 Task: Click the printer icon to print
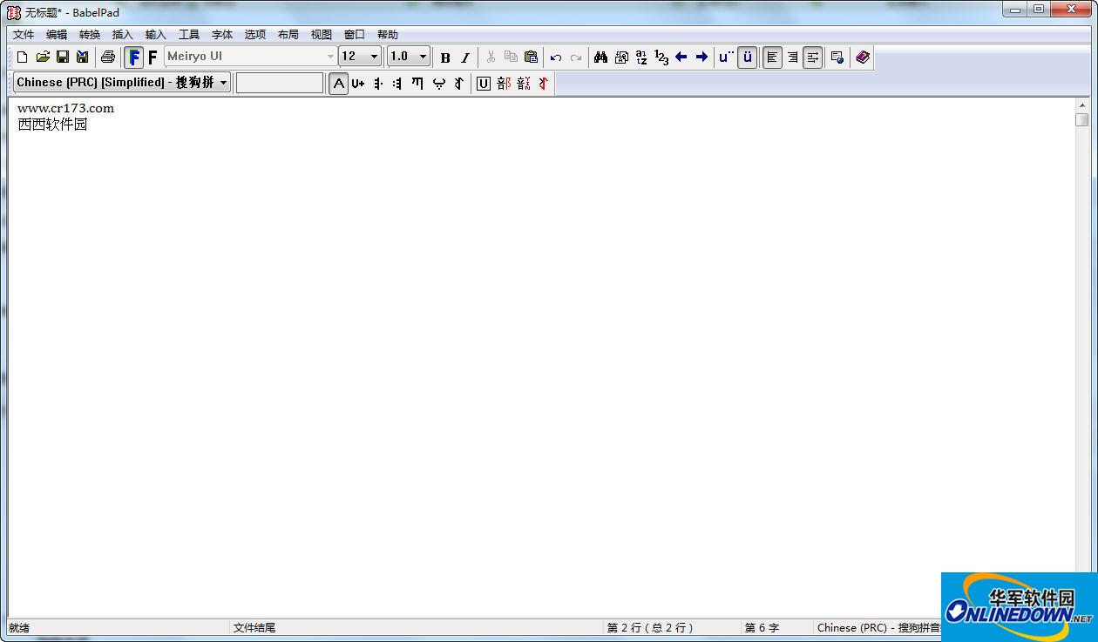pyautogui.click(x=107, y=57)
